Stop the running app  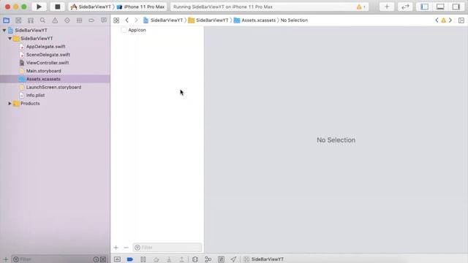coord(57,7)
